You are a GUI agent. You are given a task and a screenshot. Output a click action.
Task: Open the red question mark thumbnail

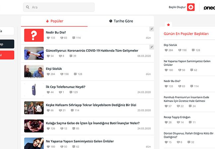(x=34, y=35)
